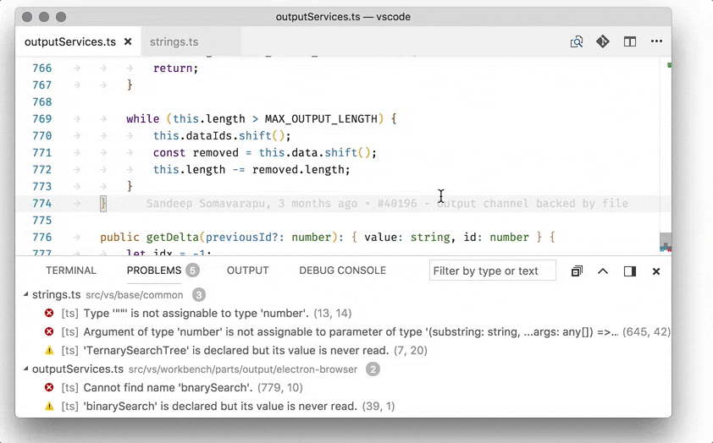Switch to the TERMINAL panel tab
The height and width of the screenshot is (443, 713).
point(71,271)
